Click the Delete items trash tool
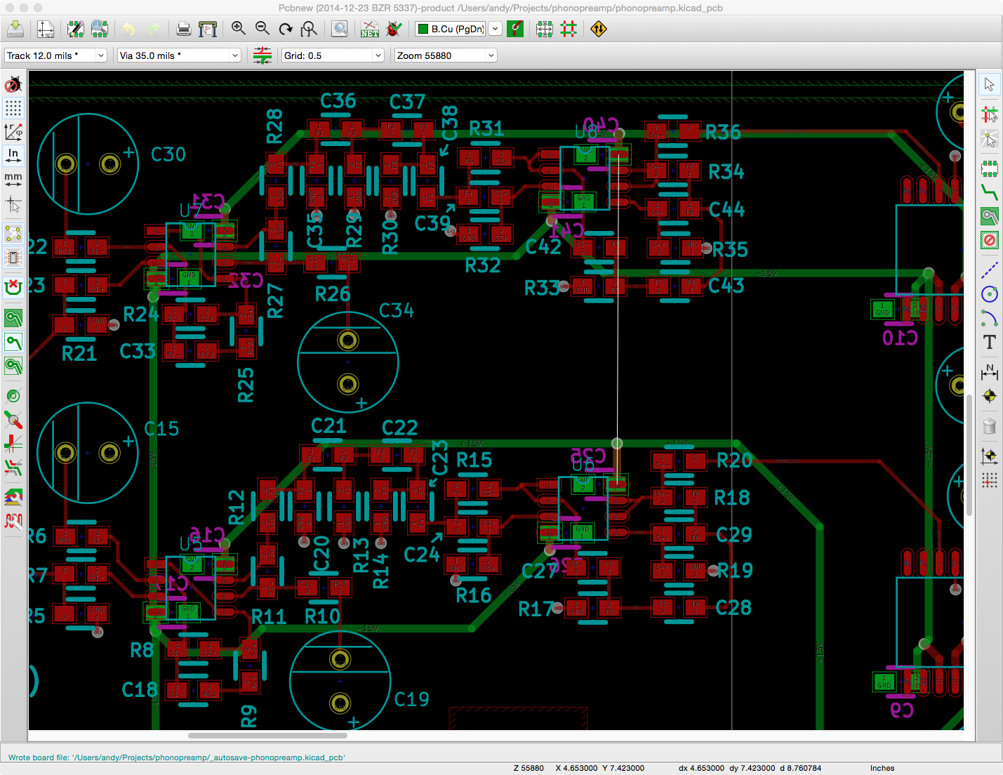1003x775 pixels. [x=989, y=426]
